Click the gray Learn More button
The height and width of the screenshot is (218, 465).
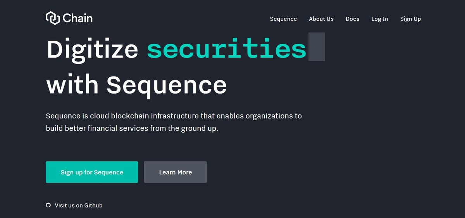tap(175, 172)
